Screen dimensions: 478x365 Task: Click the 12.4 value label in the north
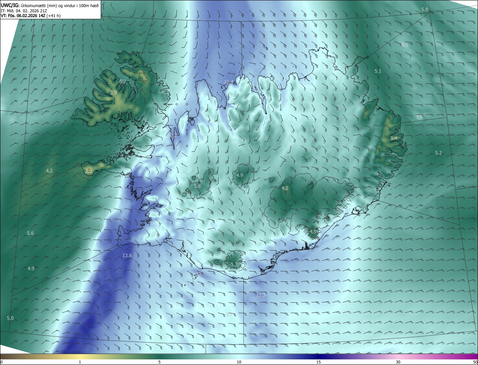(x=229, y=82)
